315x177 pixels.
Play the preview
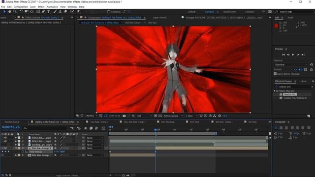(293, 55)
